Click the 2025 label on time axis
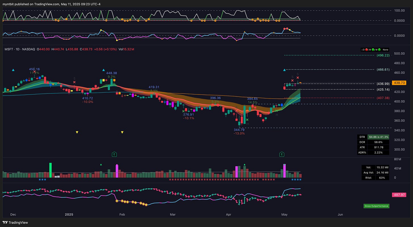This screenshot has height=227, width=413. click(x=69, y=215)
